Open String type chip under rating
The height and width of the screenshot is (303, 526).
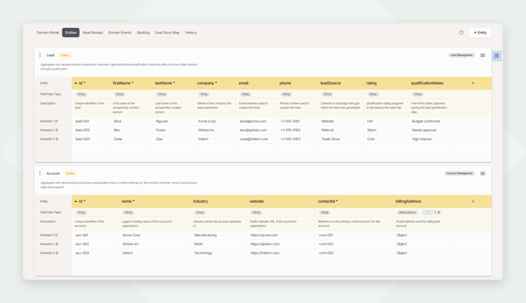(x=373, y=94)
